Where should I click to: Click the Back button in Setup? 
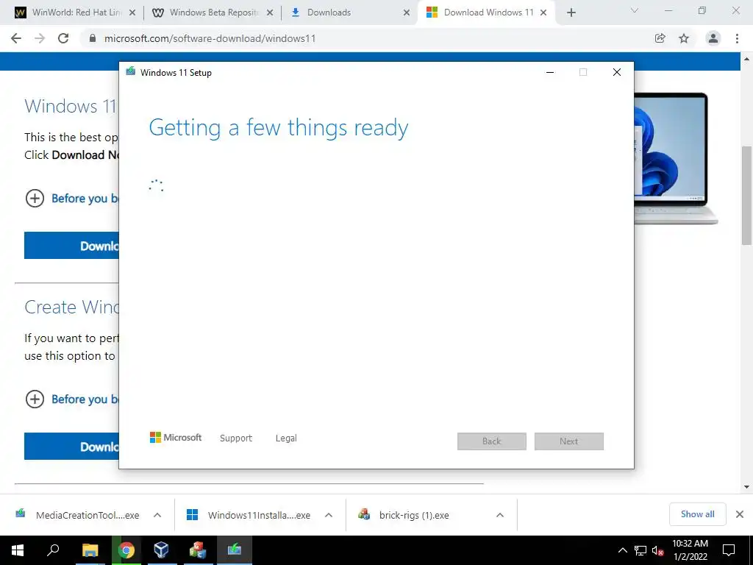point(492,441)
